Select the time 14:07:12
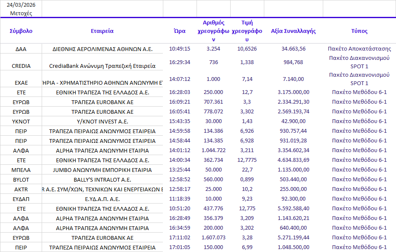Viewport: 396px width, 252px height. tap(180, 79)
